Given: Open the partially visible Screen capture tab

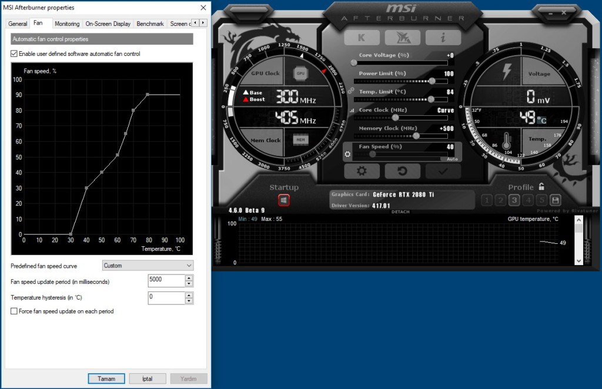Looking at the screenshot, I should pos(180,24).
